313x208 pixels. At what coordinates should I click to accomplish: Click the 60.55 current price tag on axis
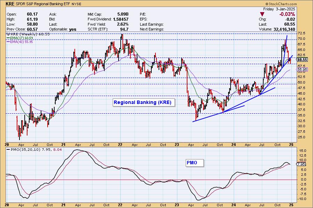pyautogui.click(x=302, y=60)
